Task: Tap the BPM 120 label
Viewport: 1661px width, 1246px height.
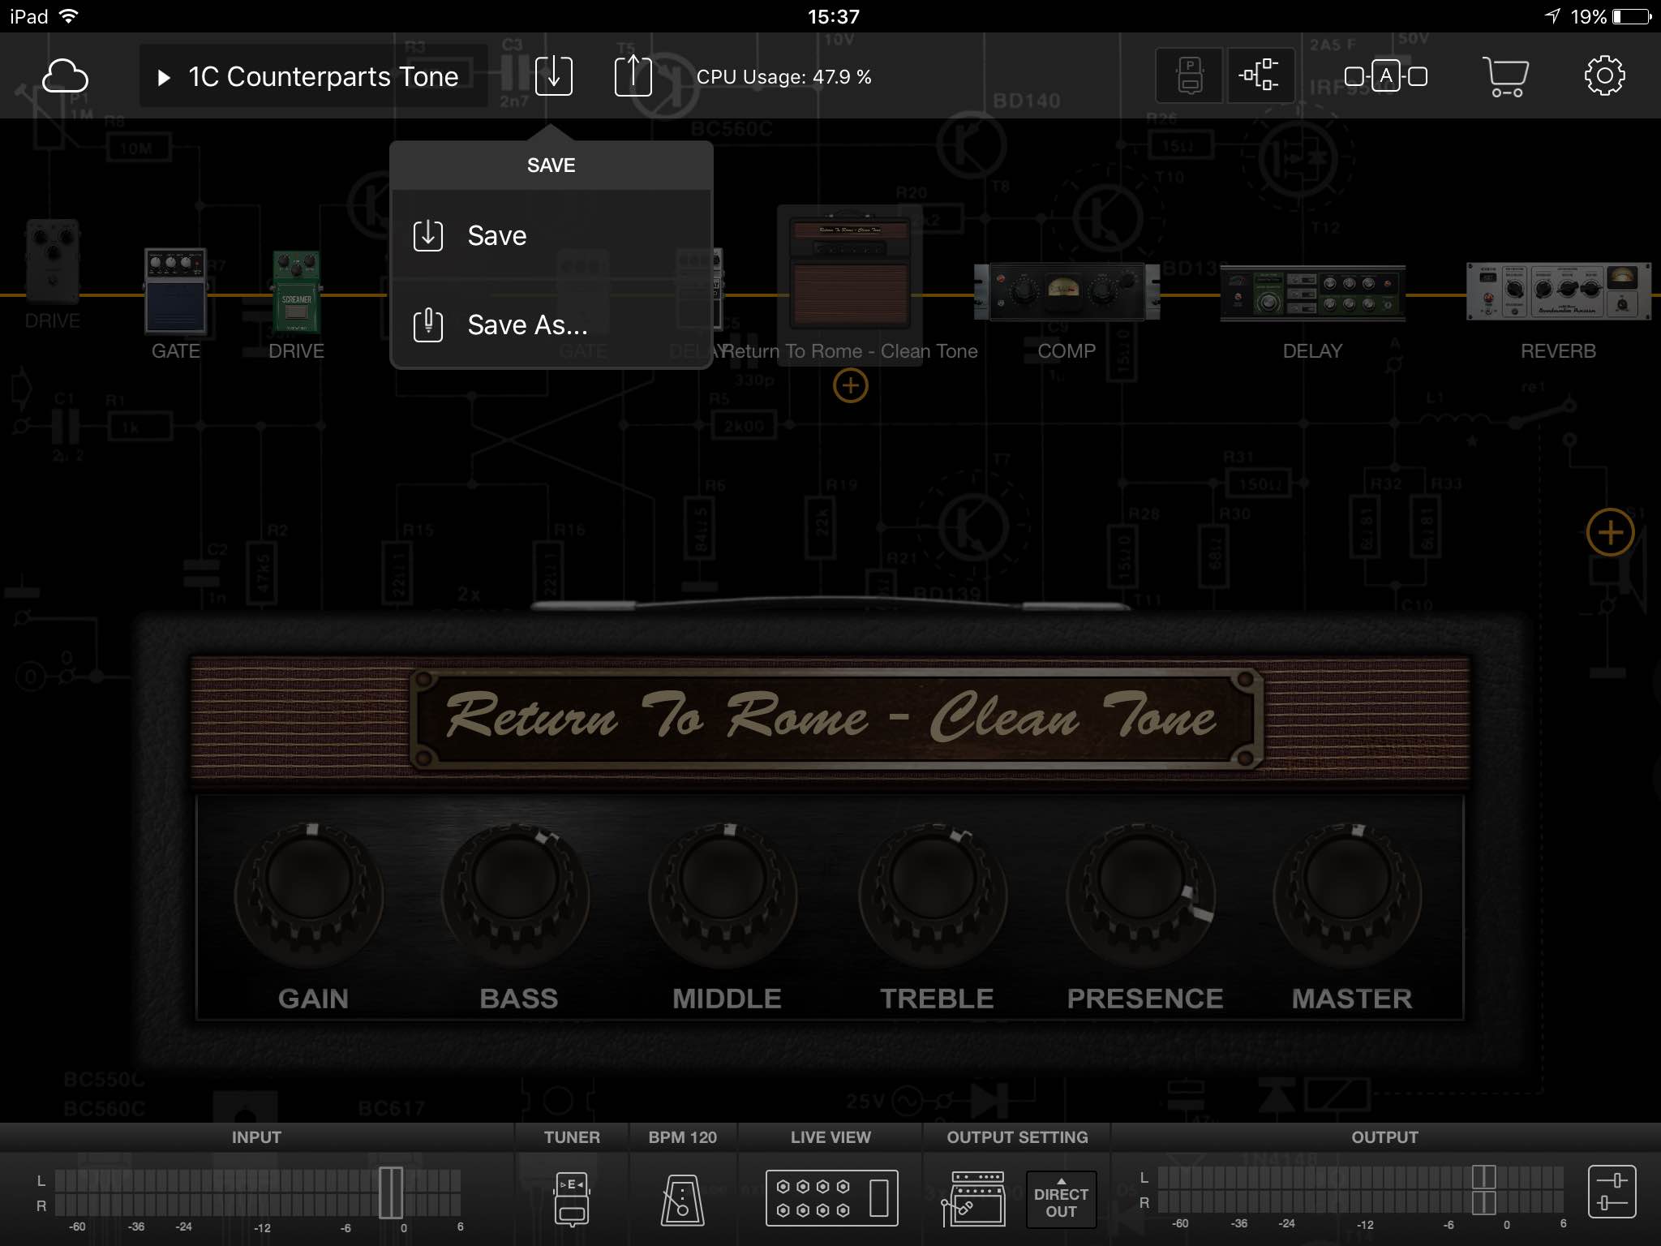Action: (682, 1137)
